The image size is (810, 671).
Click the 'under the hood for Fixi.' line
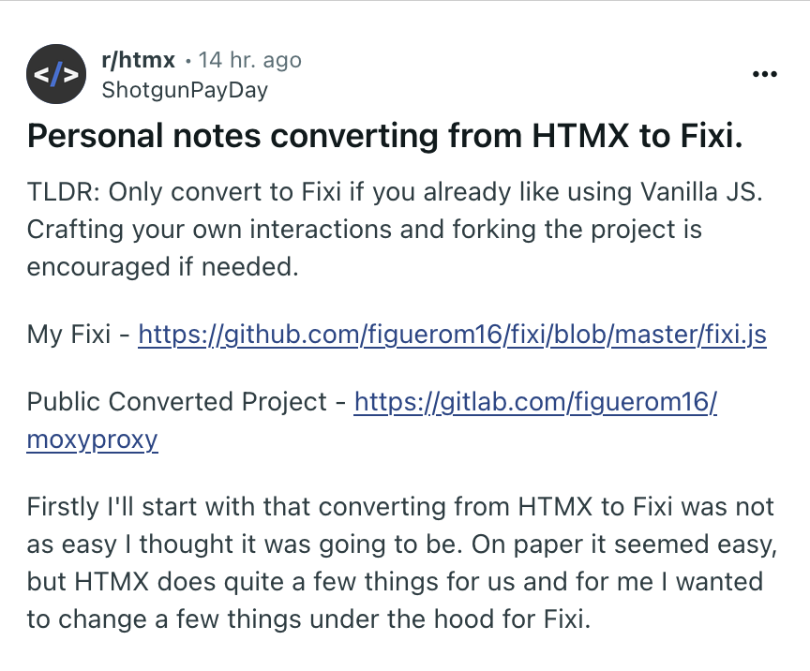[308, 619]
